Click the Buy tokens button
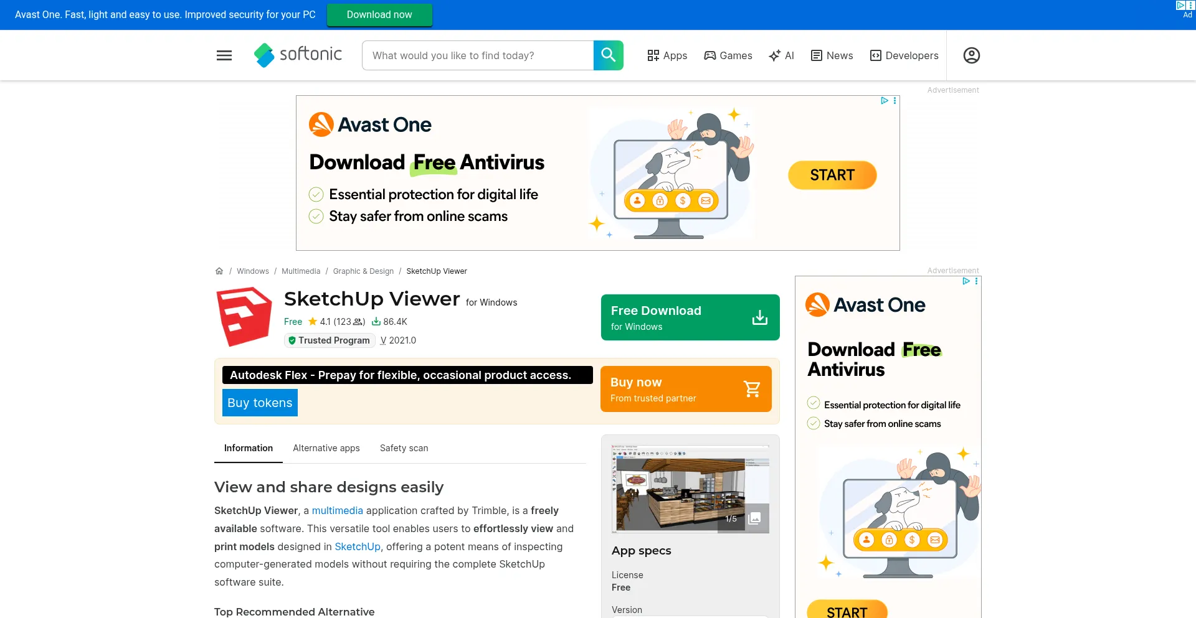 coord(260,403)
